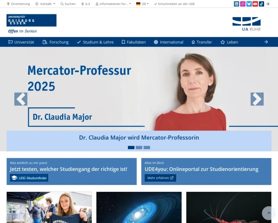
Task: Open the Fakultäten menu
Action: tap(133, 42)
